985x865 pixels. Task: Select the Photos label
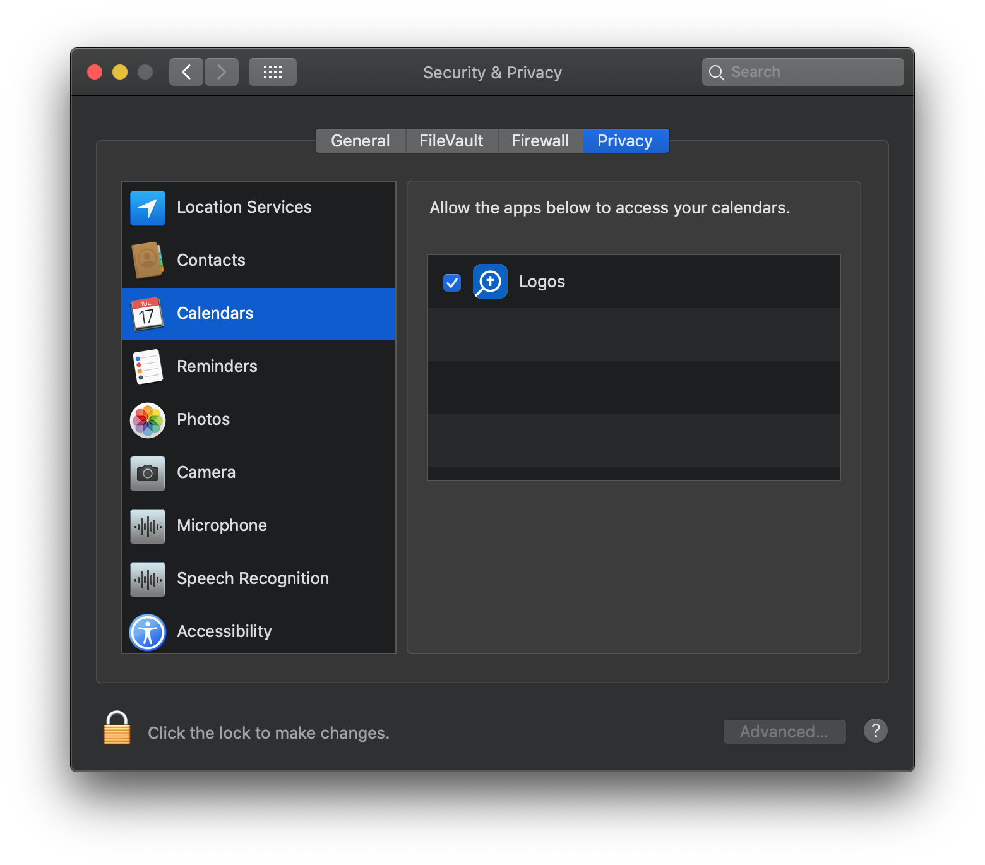click(x=203, y=419)
